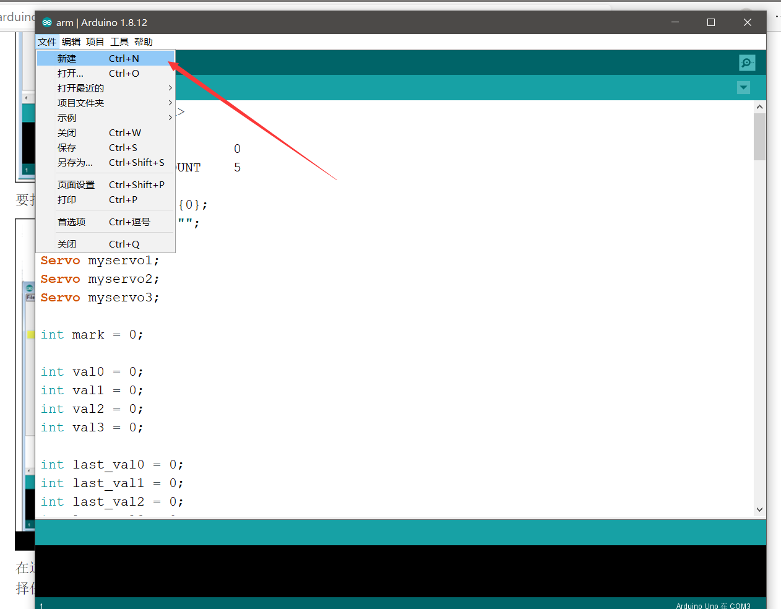Click the line 'int last_val0 = 0;'

pos(112,465)
